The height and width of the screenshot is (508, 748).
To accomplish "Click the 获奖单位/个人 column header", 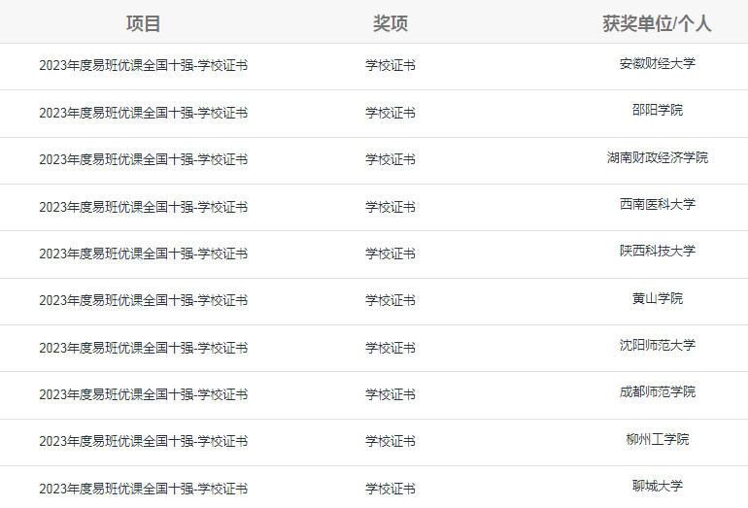I will click(x=657, y=23).
